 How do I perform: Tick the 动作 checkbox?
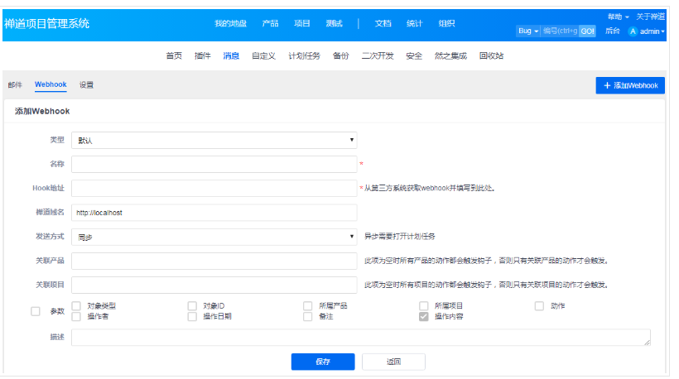pos(540,306)
